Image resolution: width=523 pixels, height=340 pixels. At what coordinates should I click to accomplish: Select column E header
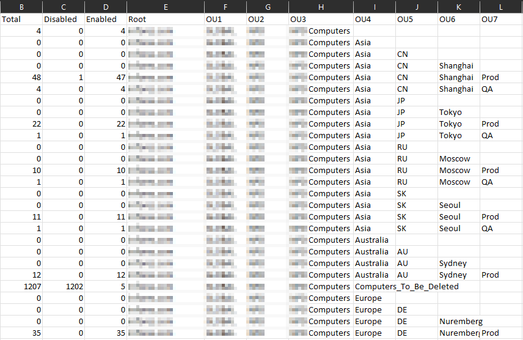click(166, 7)
